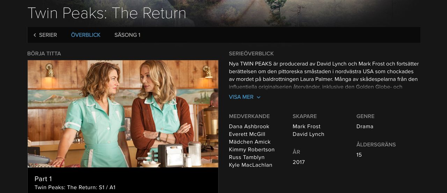
Task: Go back to SERIER list
Action: pyautogui.click(x=48, y=35)
